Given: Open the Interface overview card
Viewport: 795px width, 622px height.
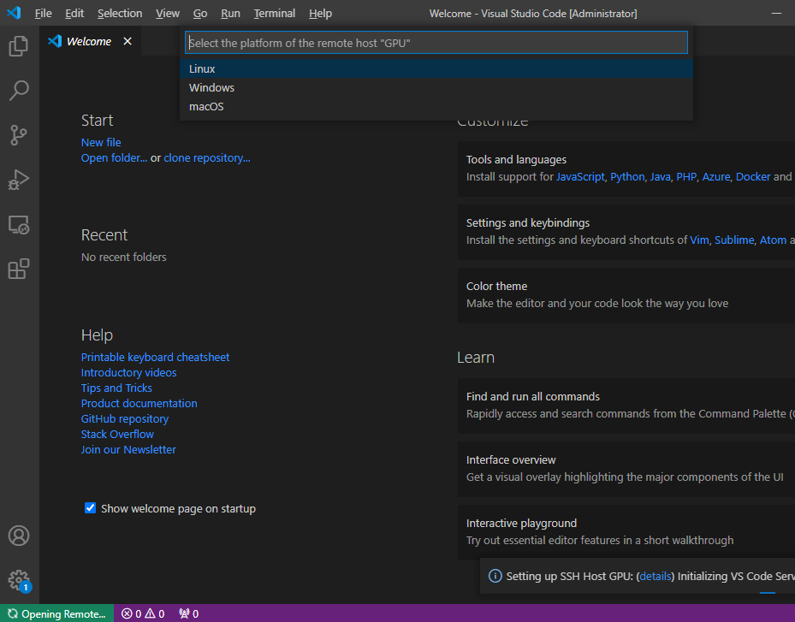Looking at the screenshot, I should [626, 469].
